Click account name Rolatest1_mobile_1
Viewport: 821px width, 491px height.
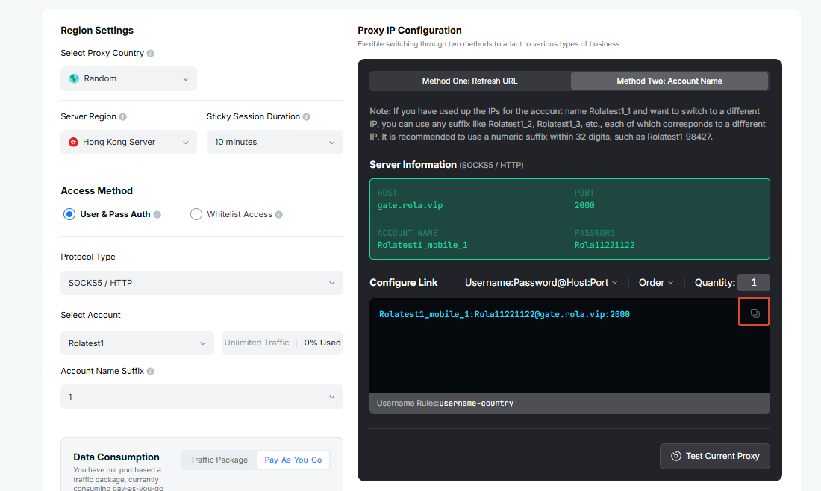[x=422, y=245]
